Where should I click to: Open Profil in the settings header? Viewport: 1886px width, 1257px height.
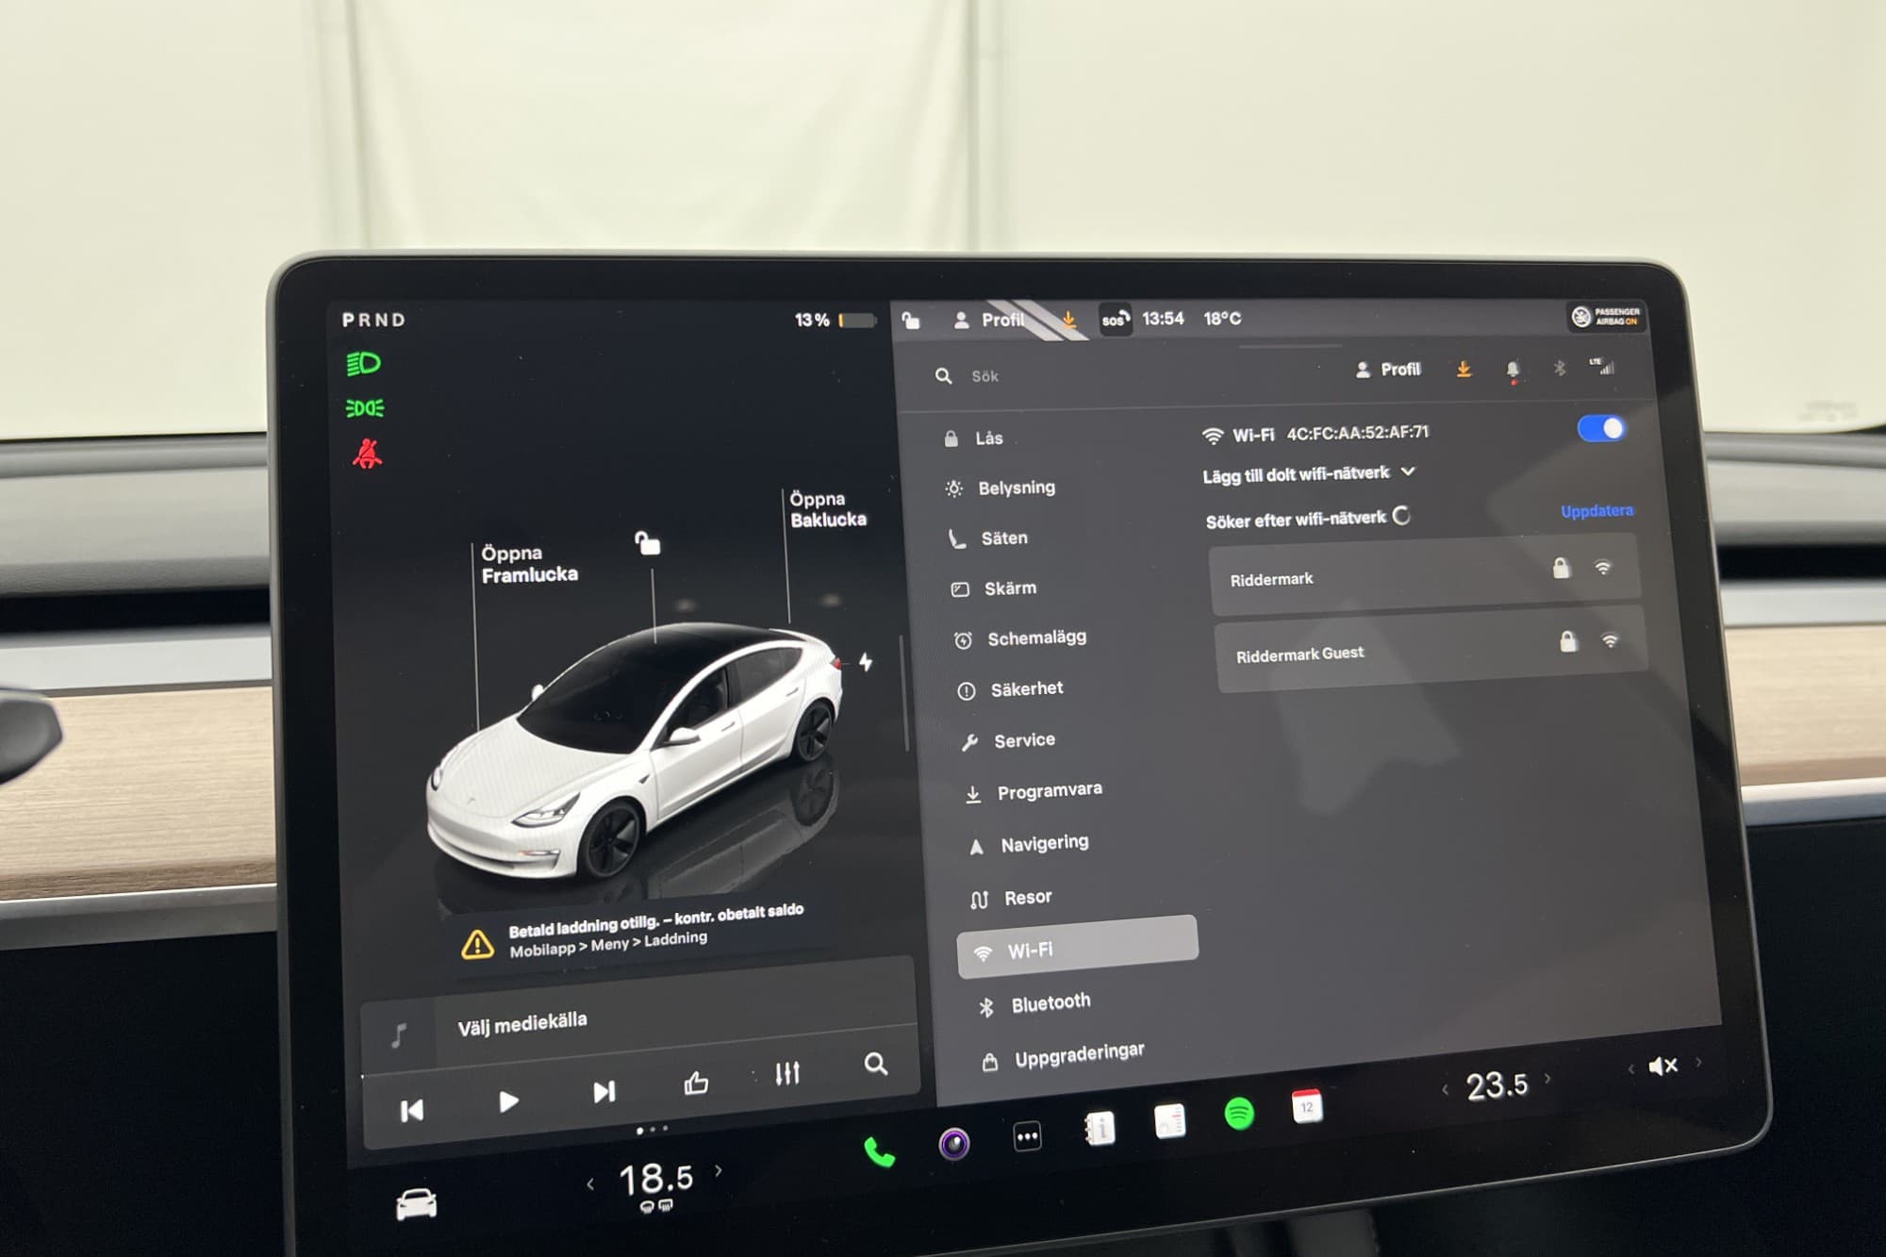[1388, 370]
